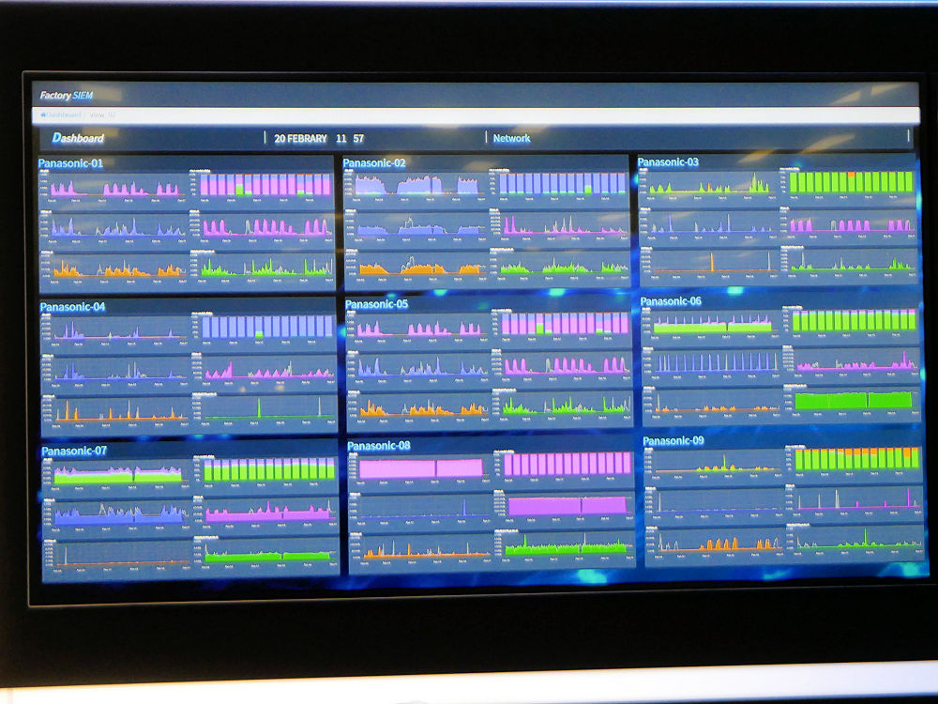The height and width of the screenshot is (704, 938).
Task: Open Panasonic-02 green chart
Action: 560,266
